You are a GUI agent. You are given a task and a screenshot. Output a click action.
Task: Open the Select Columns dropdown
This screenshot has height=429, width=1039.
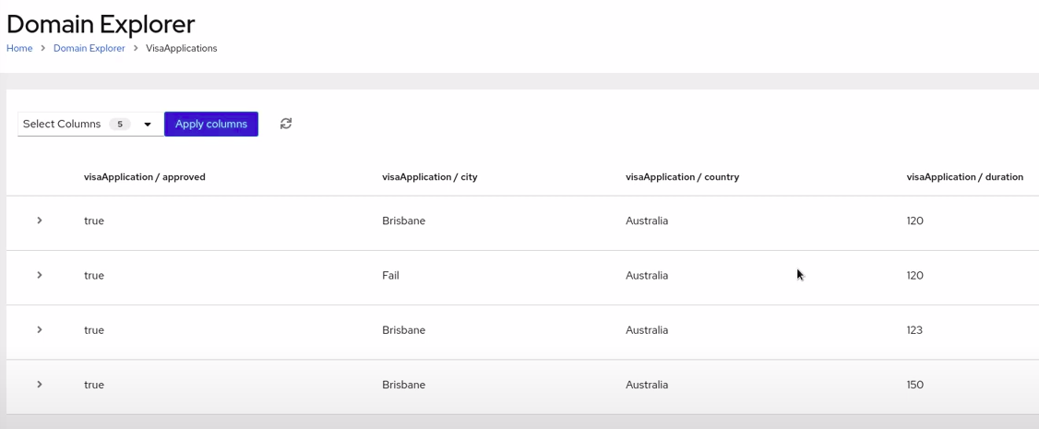90,124
